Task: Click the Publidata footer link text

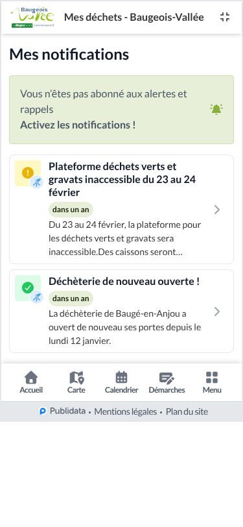Action: click(x=67, y=411)
